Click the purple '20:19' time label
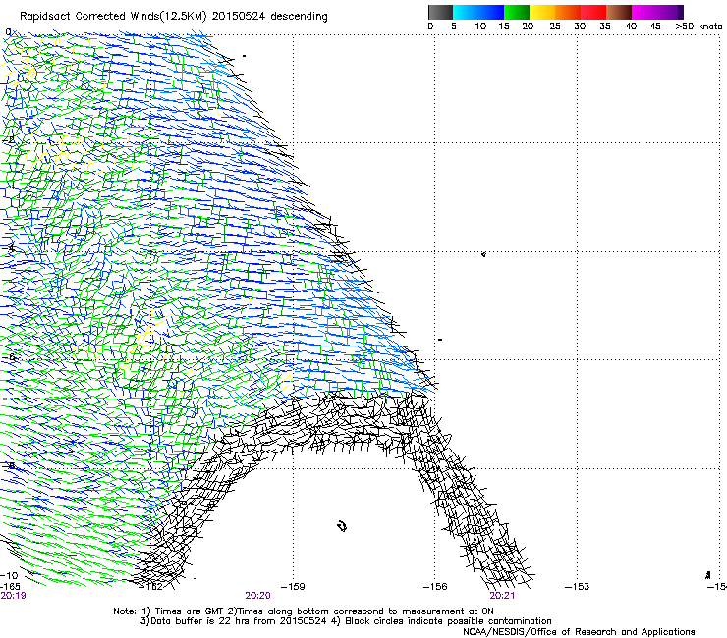This screenshot has width=727, height=638. click(x=13, y=596)
